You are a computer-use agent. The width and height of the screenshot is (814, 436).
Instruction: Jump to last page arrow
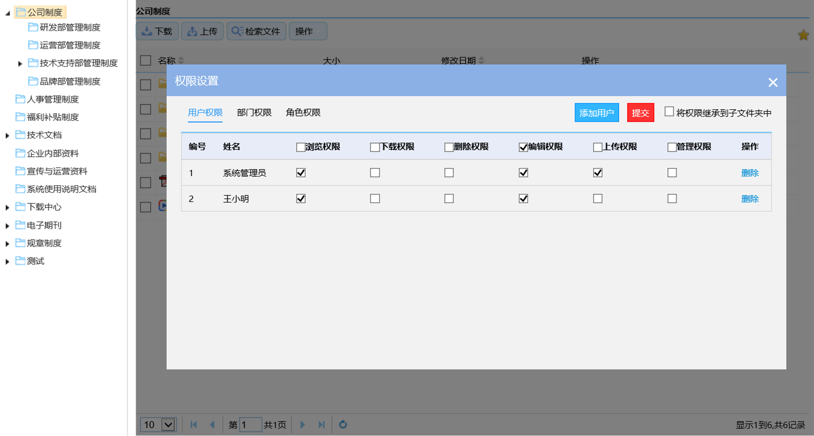click(321, 425)
